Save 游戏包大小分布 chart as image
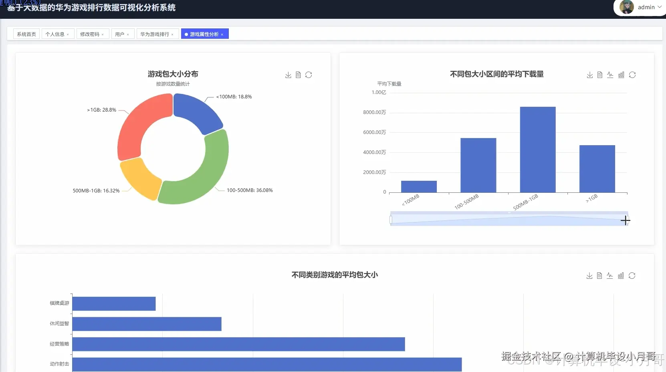This screenshot has width=666, height=372. (288, 75)
